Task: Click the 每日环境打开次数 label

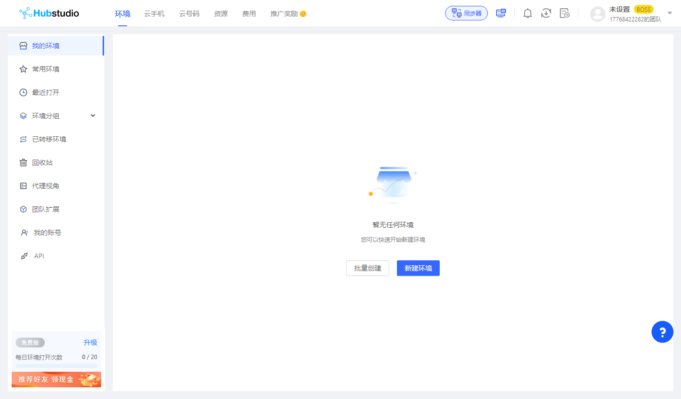Action: point(39,357)
